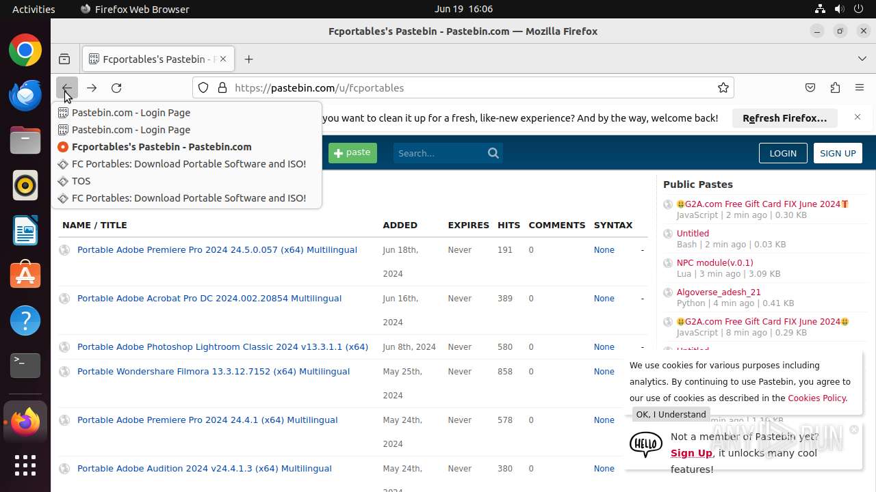Open Portable Adobe Photoshop Lightroom Classic paste

[222, 347]
